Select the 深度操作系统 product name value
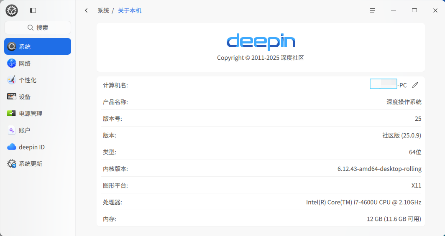The image size is (445, 236). point(404,102)
